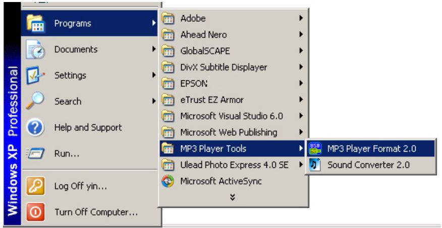Click the Microsoft Web Publishing label

(229, 132)
